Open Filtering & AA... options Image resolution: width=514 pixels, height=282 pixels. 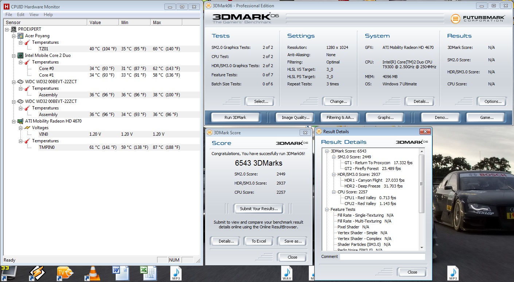pyautogui.click(x=340, y=117)
